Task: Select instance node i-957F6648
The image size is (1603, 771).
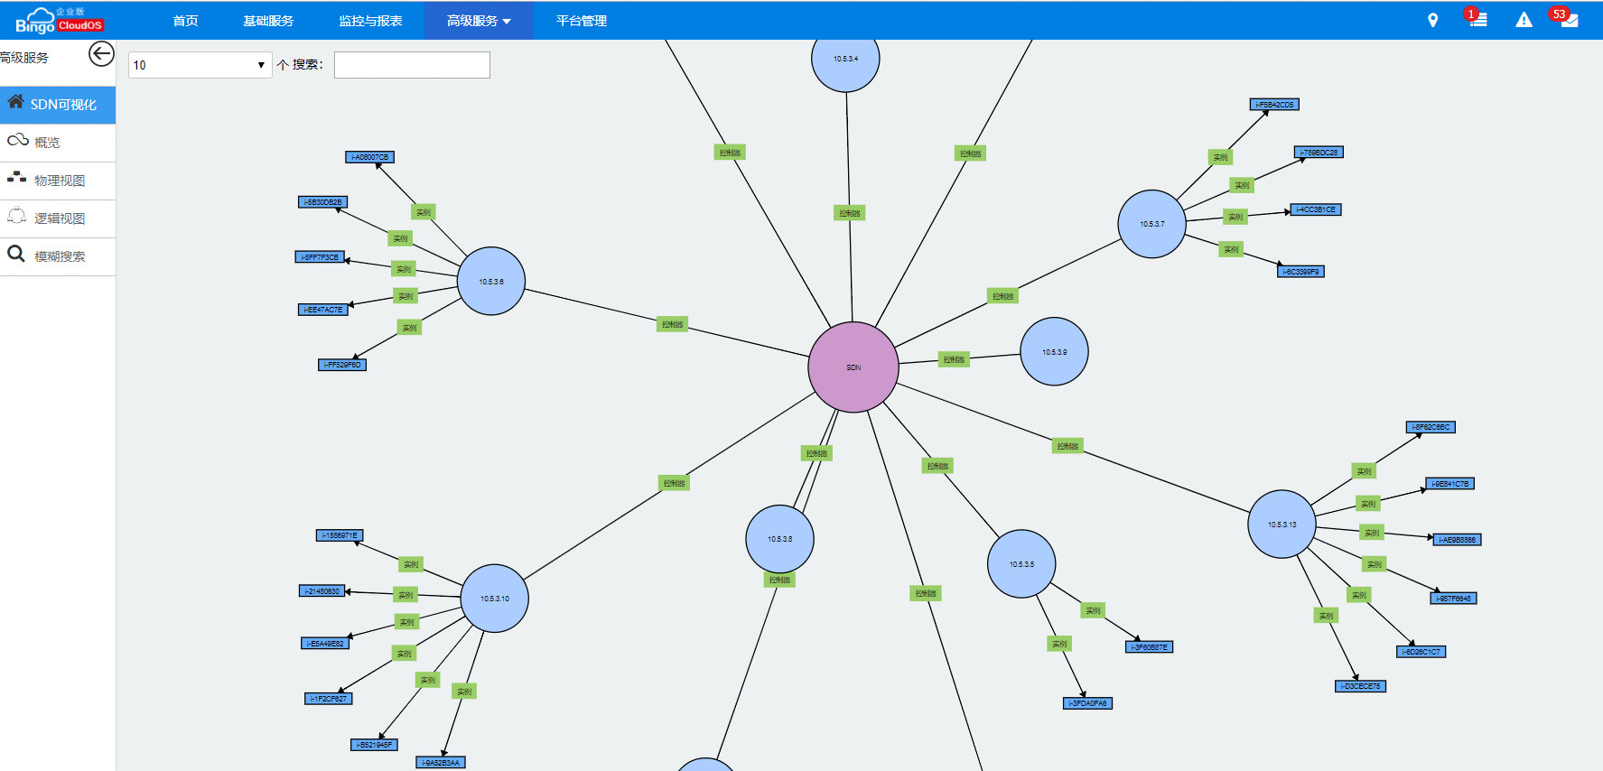Action: coord(1454,599)
